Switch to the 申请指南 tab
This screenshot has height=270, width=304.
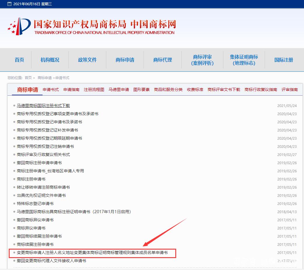tap(71, 90)
